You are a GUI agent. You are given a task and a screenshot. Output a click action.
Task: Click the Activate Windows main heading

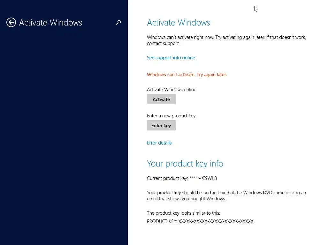point(179,23)
